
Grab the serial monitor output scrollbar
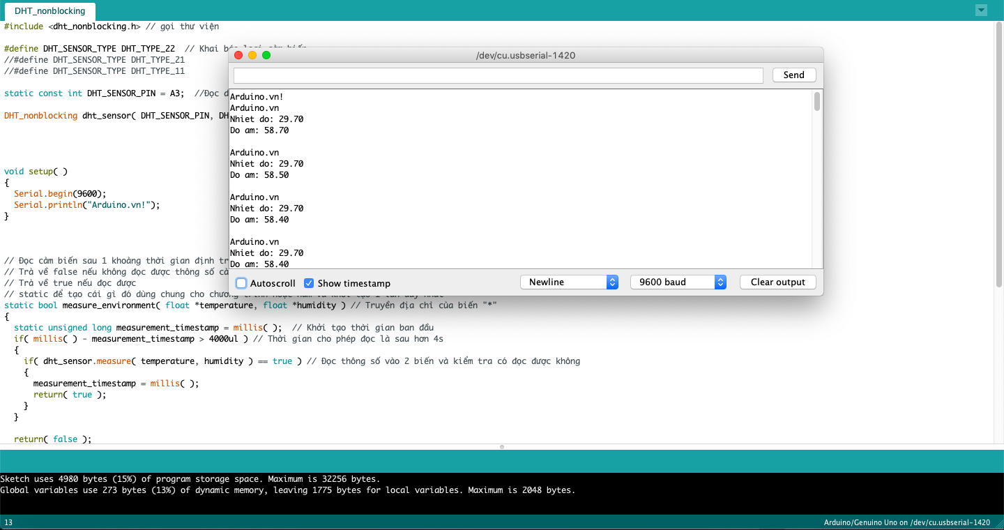pyautogui.click(x=817, y=102)
